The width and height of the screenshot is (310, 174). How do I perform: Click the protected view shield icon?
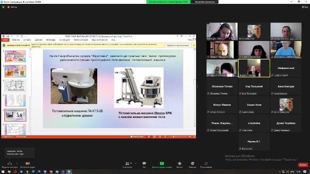(4, 45)
